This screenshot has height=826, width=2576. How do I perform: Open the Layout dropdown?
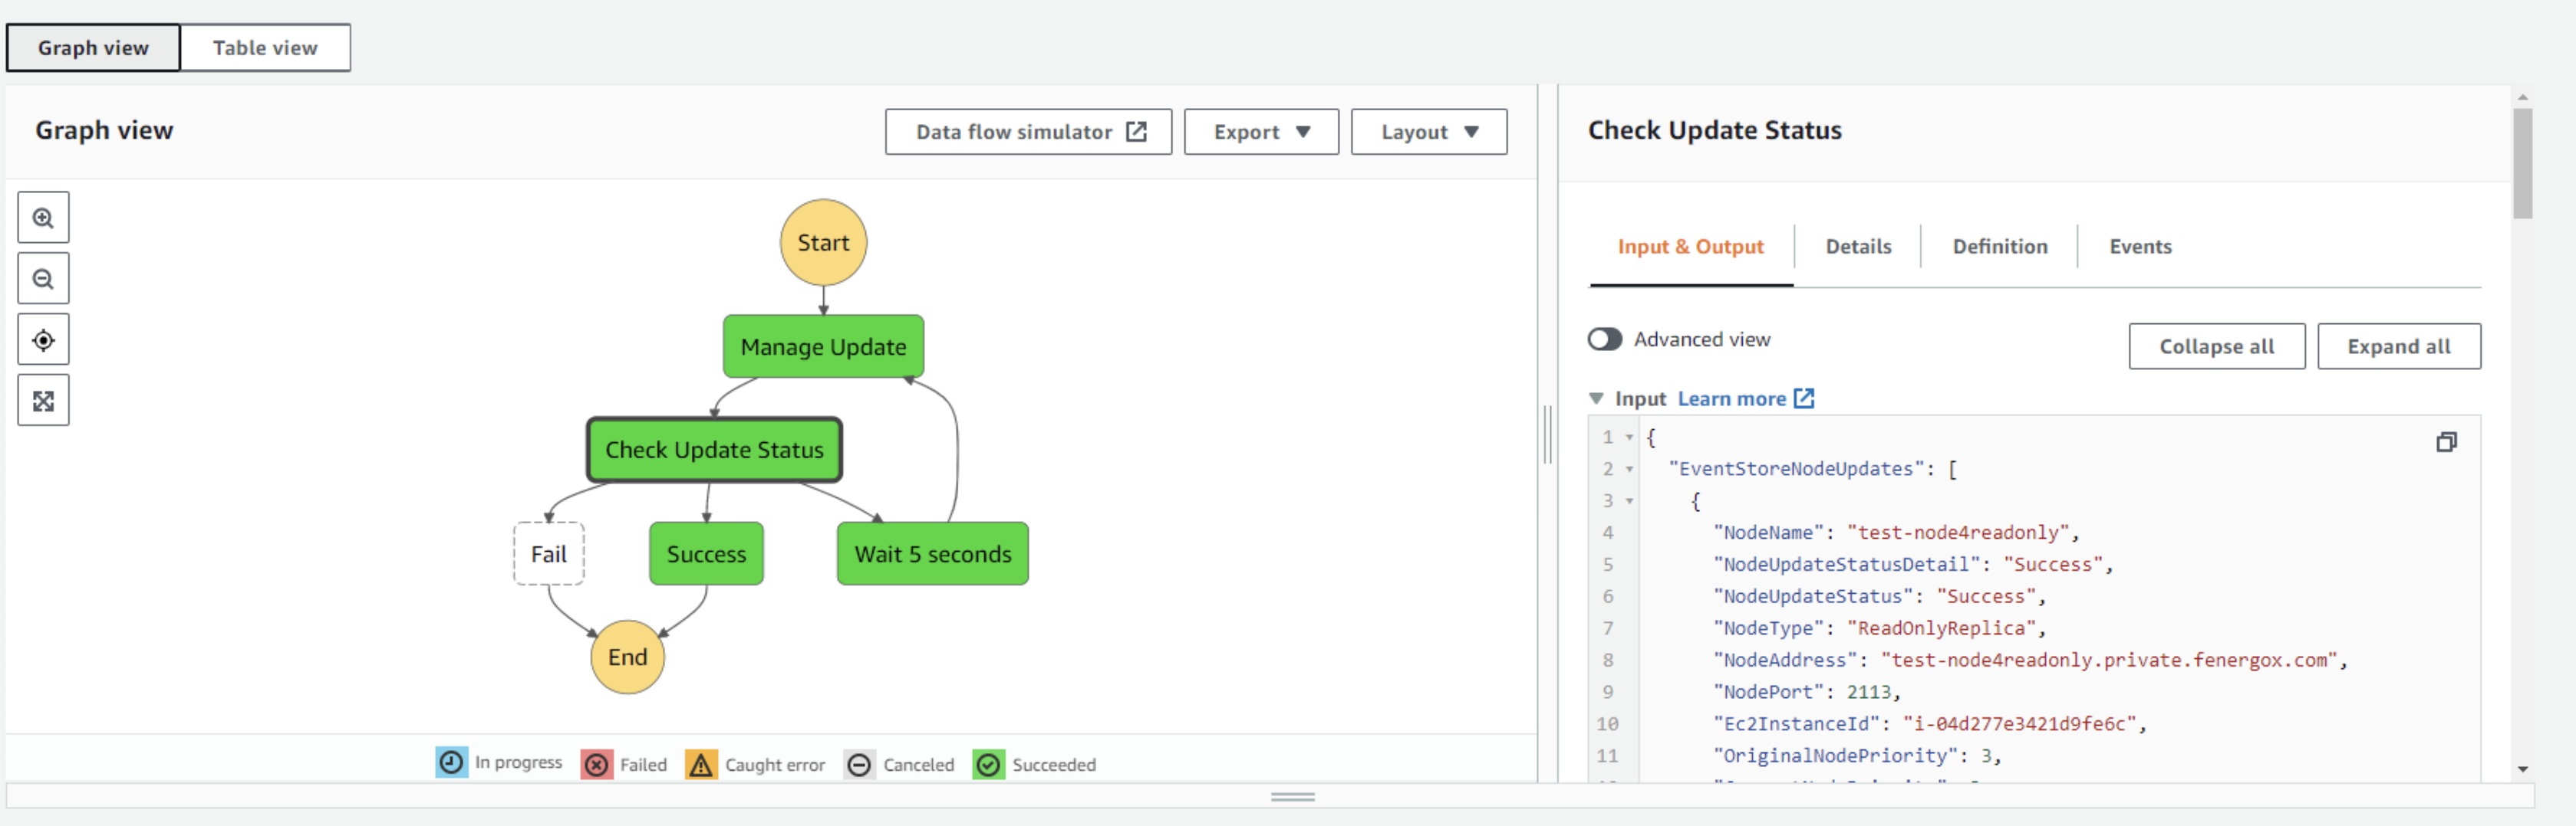(1427, 132)
